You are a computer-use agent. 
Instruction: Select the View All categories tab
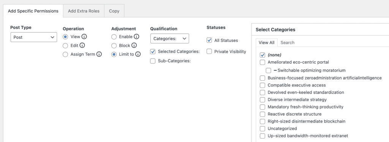tap(266, 42)
